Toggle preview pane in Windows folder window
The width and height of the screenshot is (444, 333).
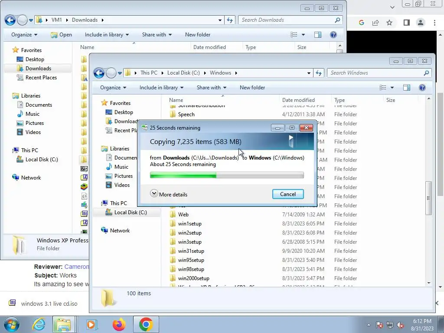pos(407,88)
